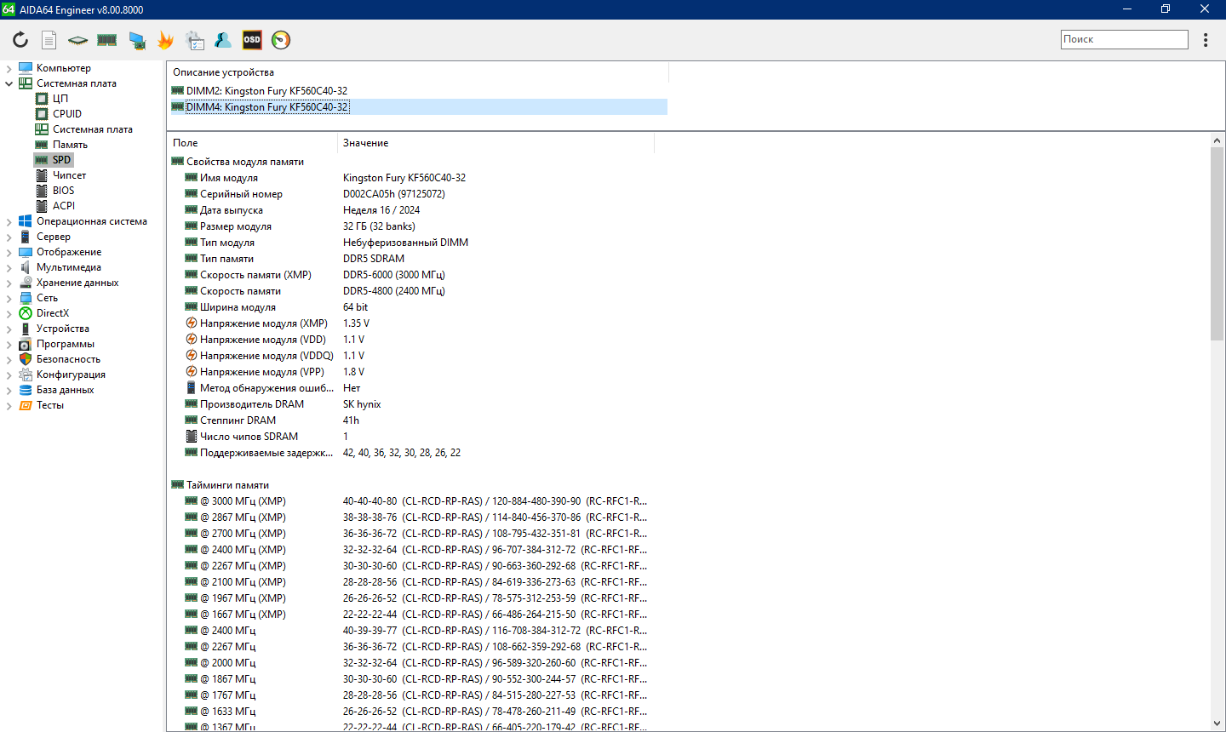The height and width of the screenshot is (732, 1226).
Task: Expand the Компьютер tree node
Action: click(x=9, y=69)
